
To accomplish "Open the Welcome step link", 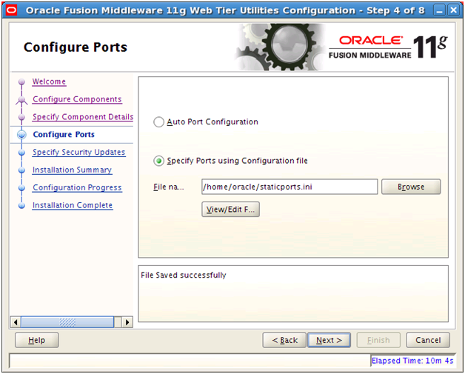I will tap(49, 81).
